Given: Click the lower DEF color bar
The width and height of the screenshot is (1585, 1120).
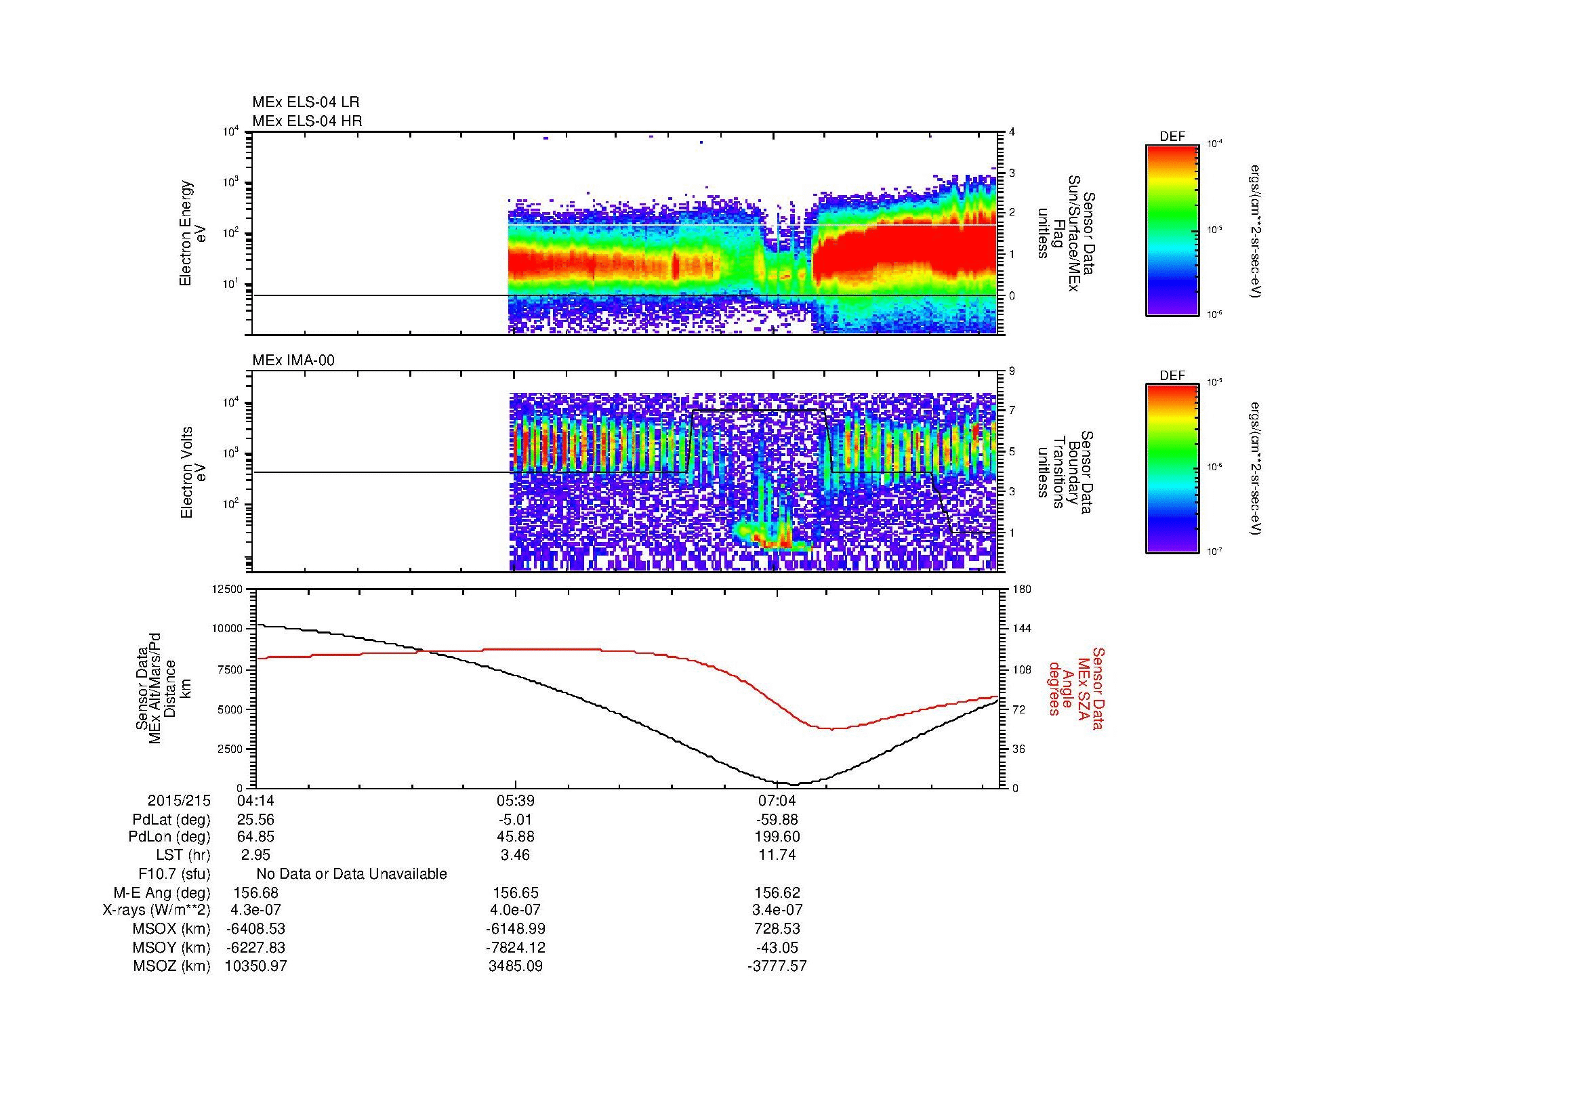Looking at the screenshot, I should coord(1172,469).
